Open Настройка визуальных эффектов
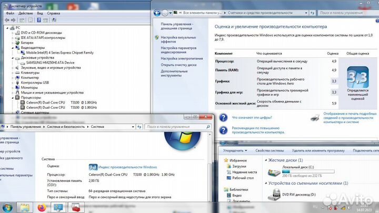Screen dimensions: 379x213 [x=178, y=39]
